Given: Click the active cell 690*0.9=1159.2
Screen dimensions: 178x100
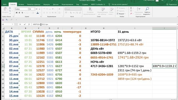Looking at the screenshot, I should (164, 66).
